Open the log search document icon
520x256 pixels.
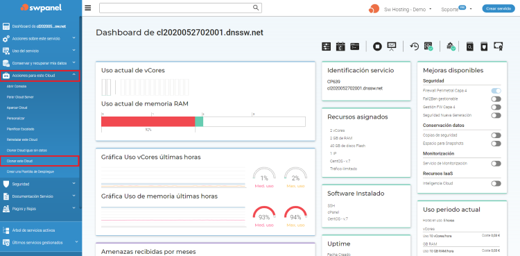(x=469, y=46)
